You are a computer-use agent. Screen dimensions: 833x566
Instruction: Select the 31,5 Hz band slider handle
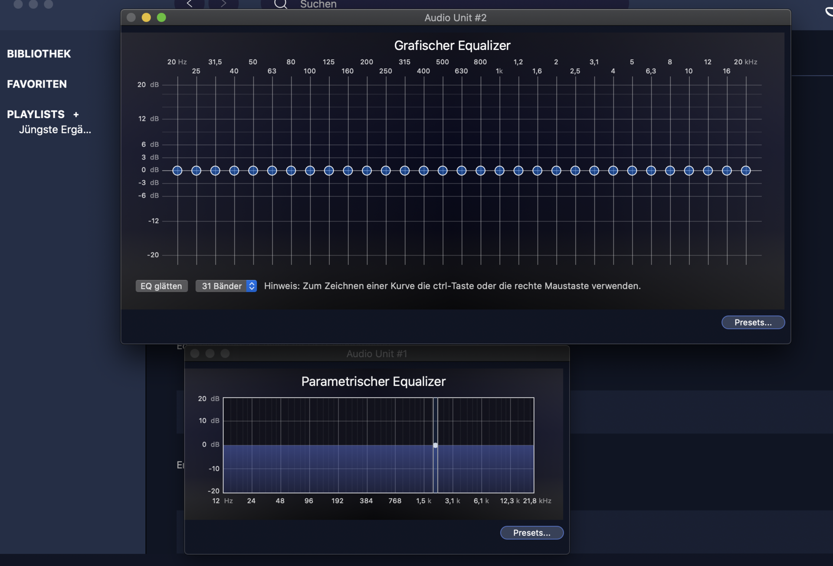point(215,171)
